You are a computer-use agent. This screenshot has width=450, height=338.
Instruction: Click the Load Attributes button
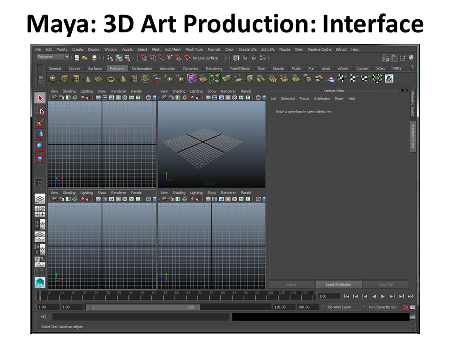[x=338, y=284]
